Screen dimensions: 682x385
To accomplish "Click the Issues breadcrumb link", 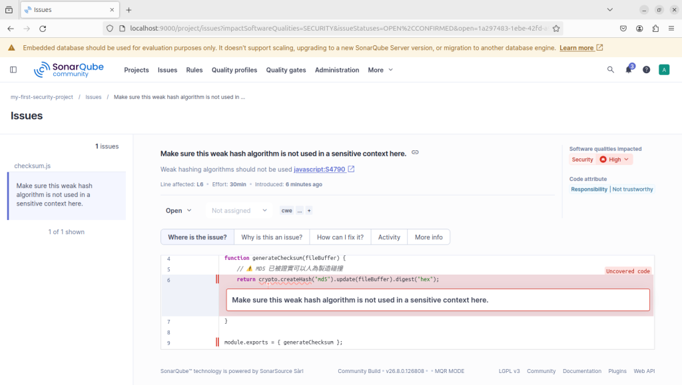I will click(93, 97).
